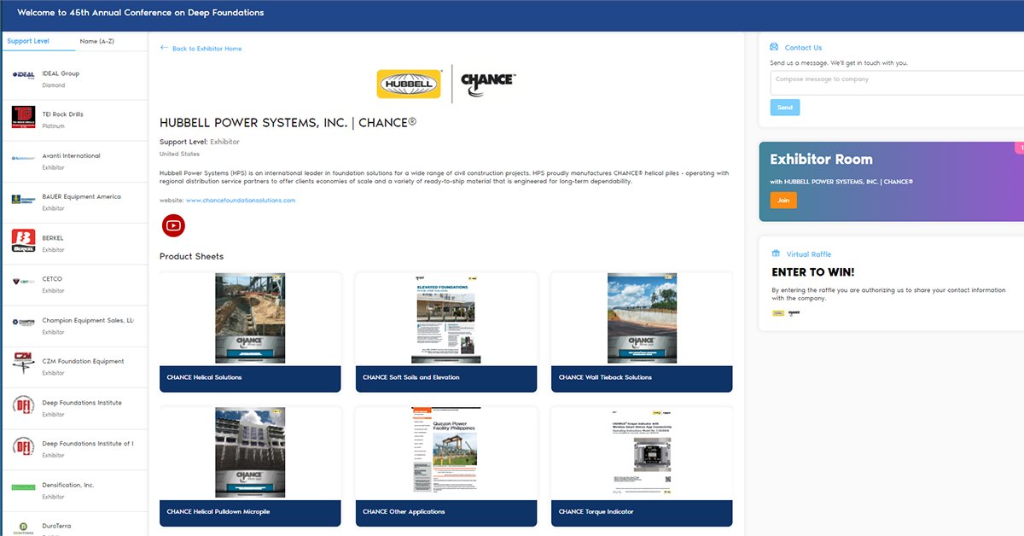Image resolution: width=1024 pixels, height=536 pixels.
Task: Click the IDEAL Group logo
Action: 23,74
